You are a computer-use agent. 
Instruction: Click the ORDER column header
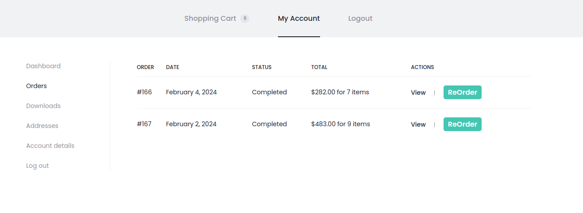145,67
